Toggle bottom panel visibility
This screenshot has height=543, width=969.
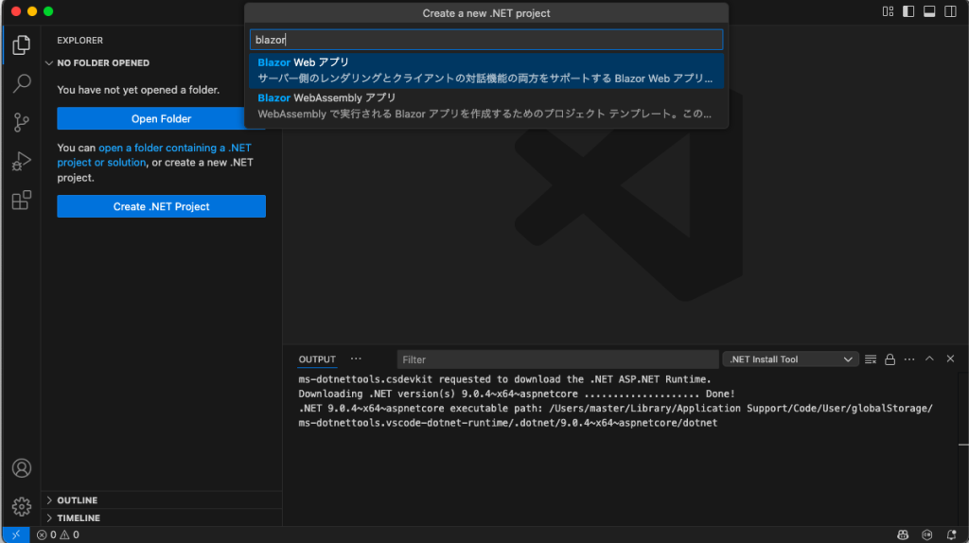(x=929, y=11)
